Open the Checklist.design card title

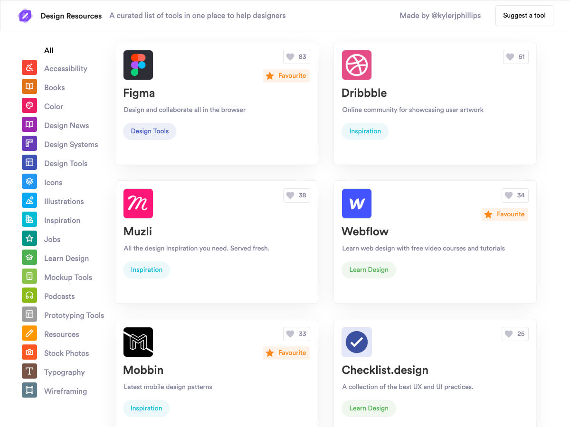point(385,370)
